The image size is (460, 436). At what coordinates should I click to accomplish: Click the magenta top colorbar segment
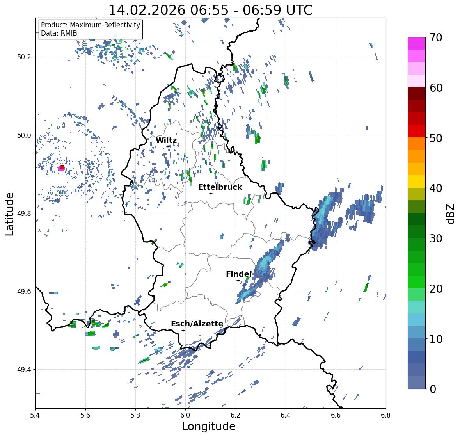pos(417,43)
